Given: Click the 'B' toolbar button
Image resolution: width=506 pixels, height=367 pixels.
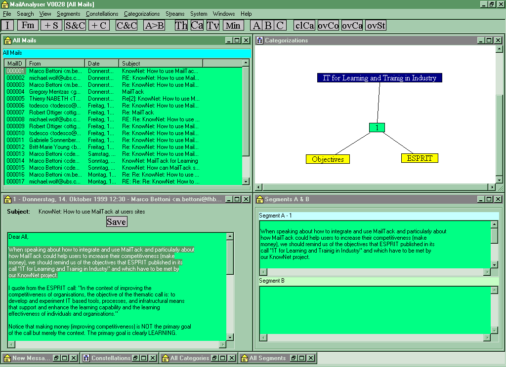Looking at the screenshot, I should pos(268,25).
